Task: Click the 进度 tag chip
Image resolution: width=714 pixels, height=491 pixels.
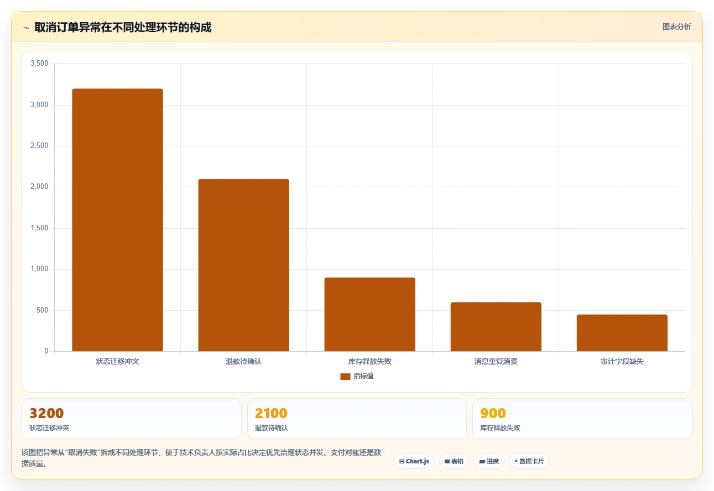Action: coord(489,461)
